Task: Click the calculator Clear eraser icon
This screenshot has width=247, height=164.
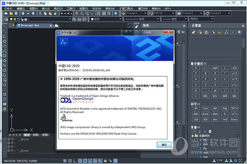Action: coord(194,32)
